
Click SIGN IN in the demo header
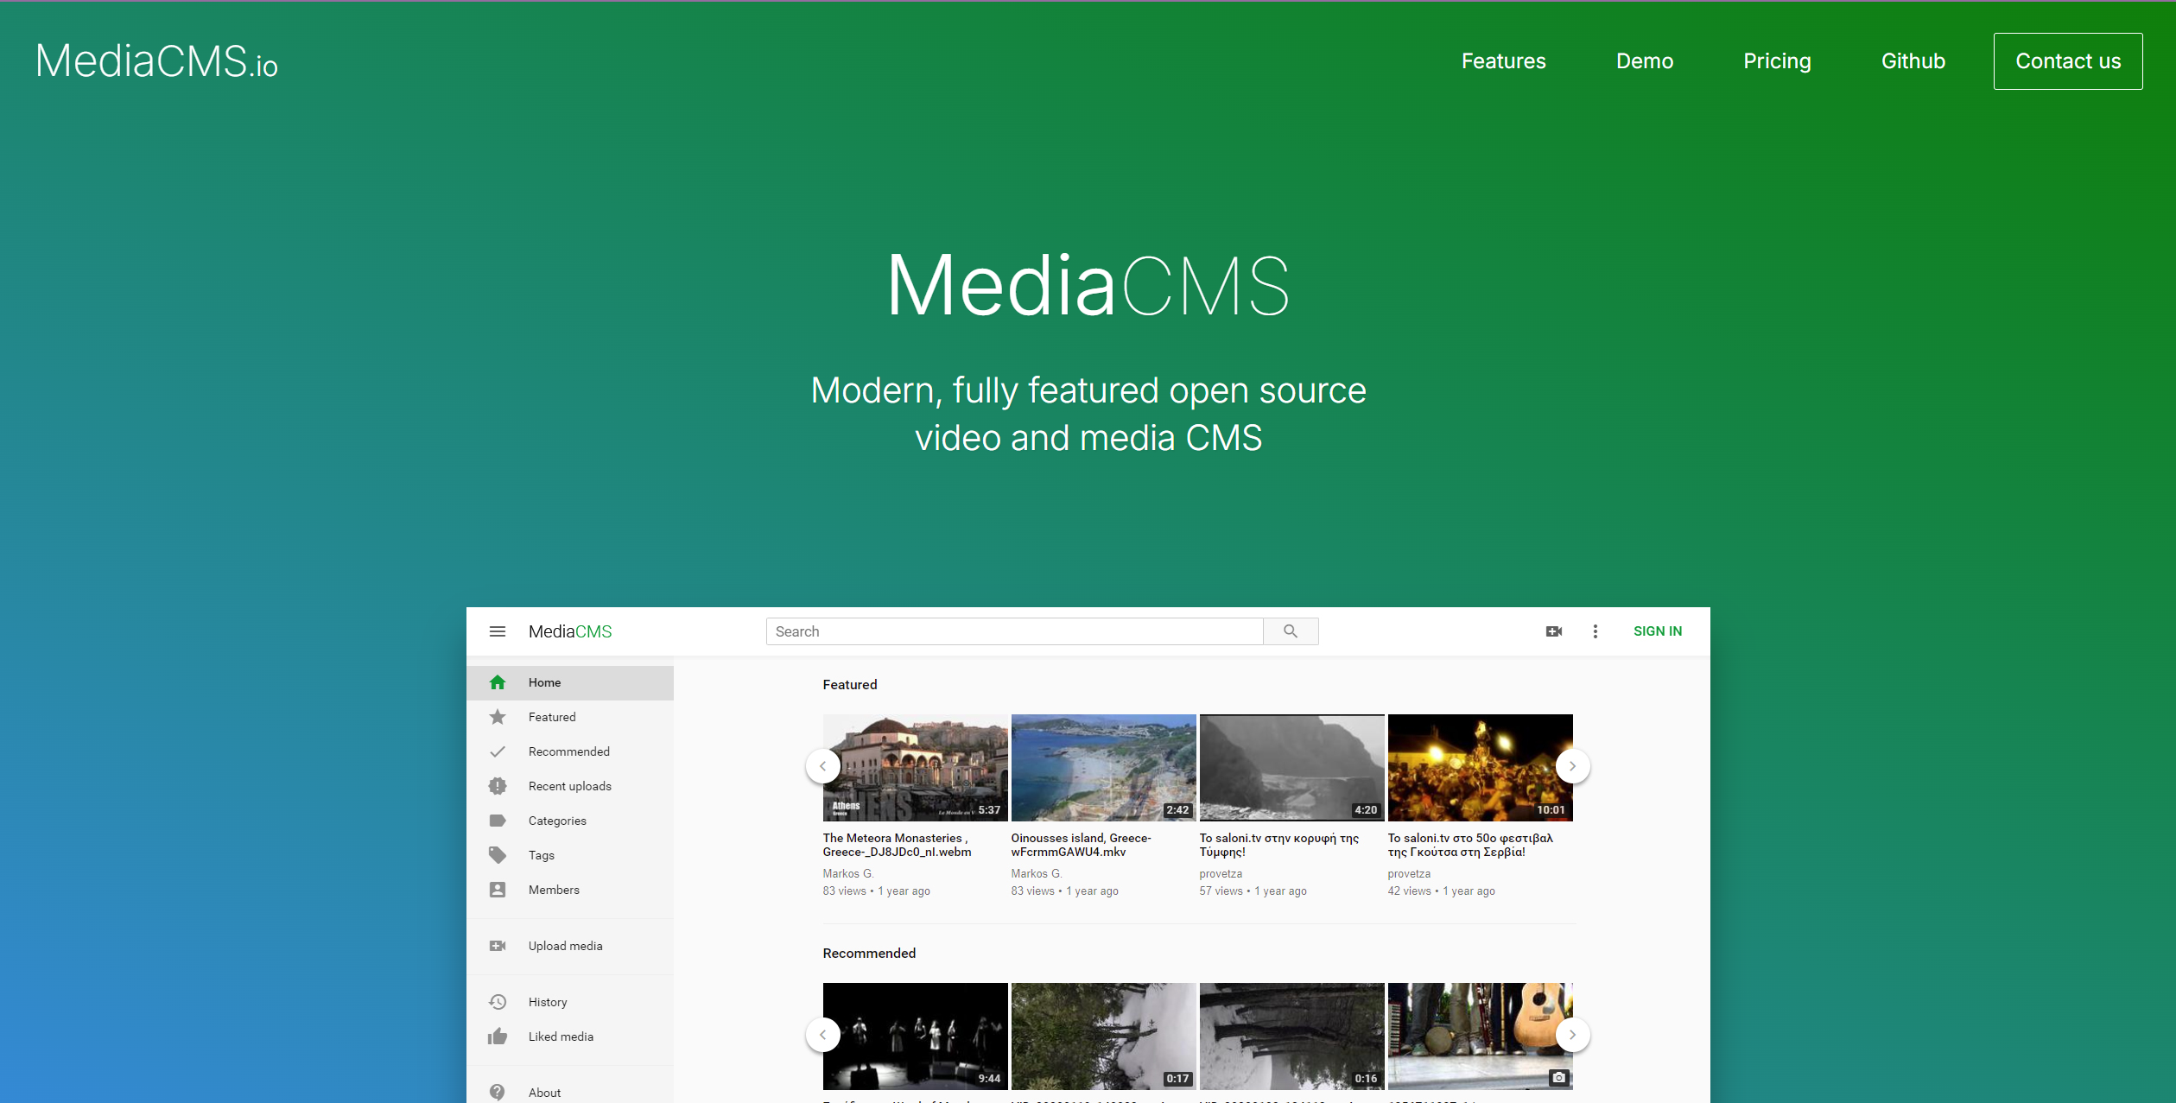1658,631
